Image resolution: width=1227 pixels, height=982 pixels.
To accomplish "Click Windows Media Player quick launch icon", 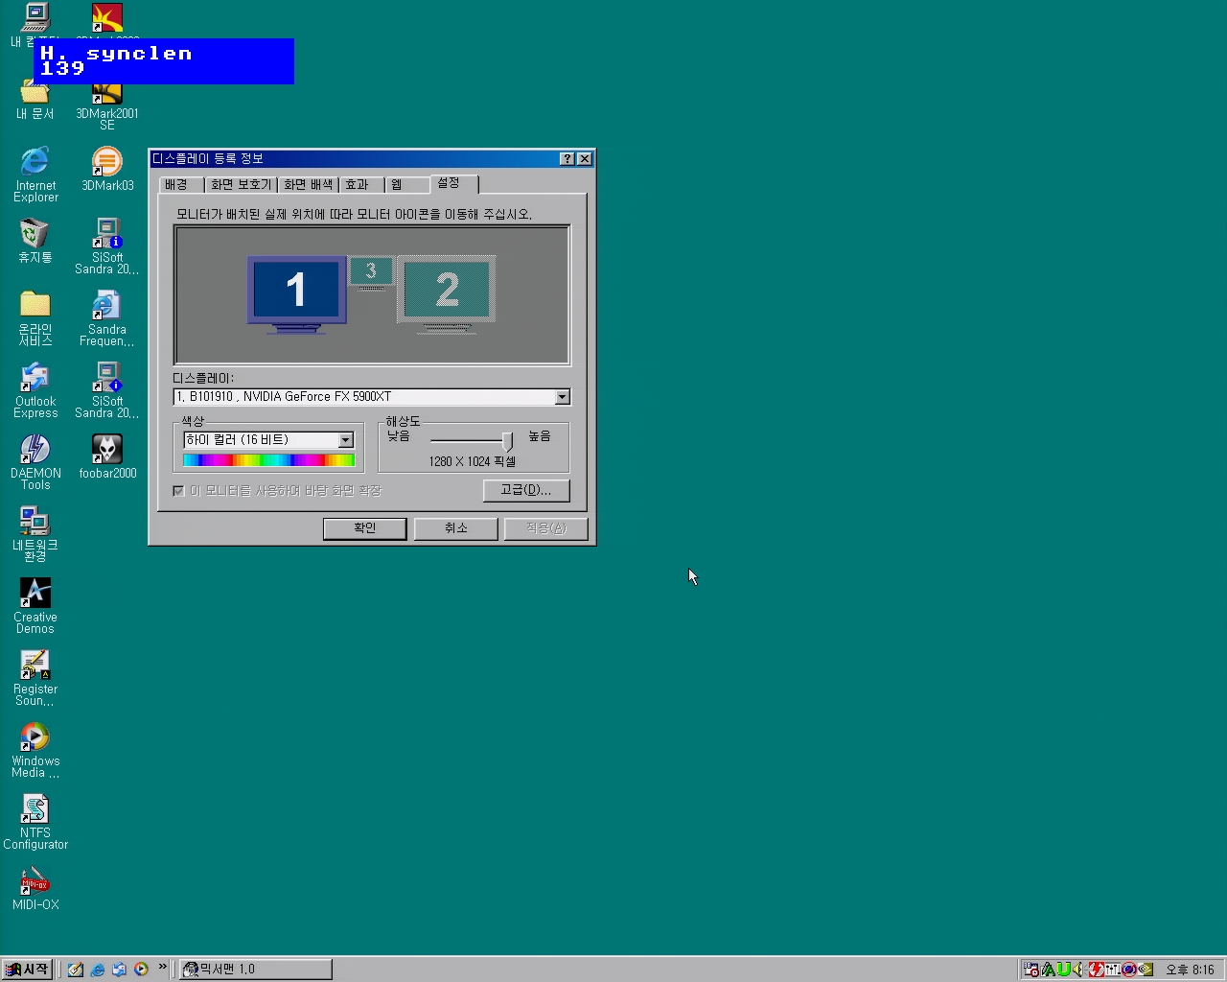I will tap(141, 970).
